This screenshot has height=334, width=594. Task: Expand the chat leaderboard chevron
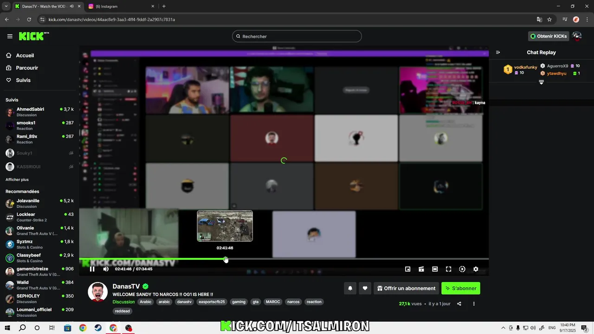coord(541,82)
